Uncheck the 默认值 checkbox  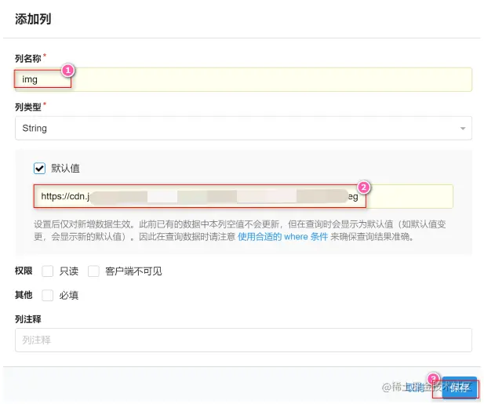pos(39,169)
